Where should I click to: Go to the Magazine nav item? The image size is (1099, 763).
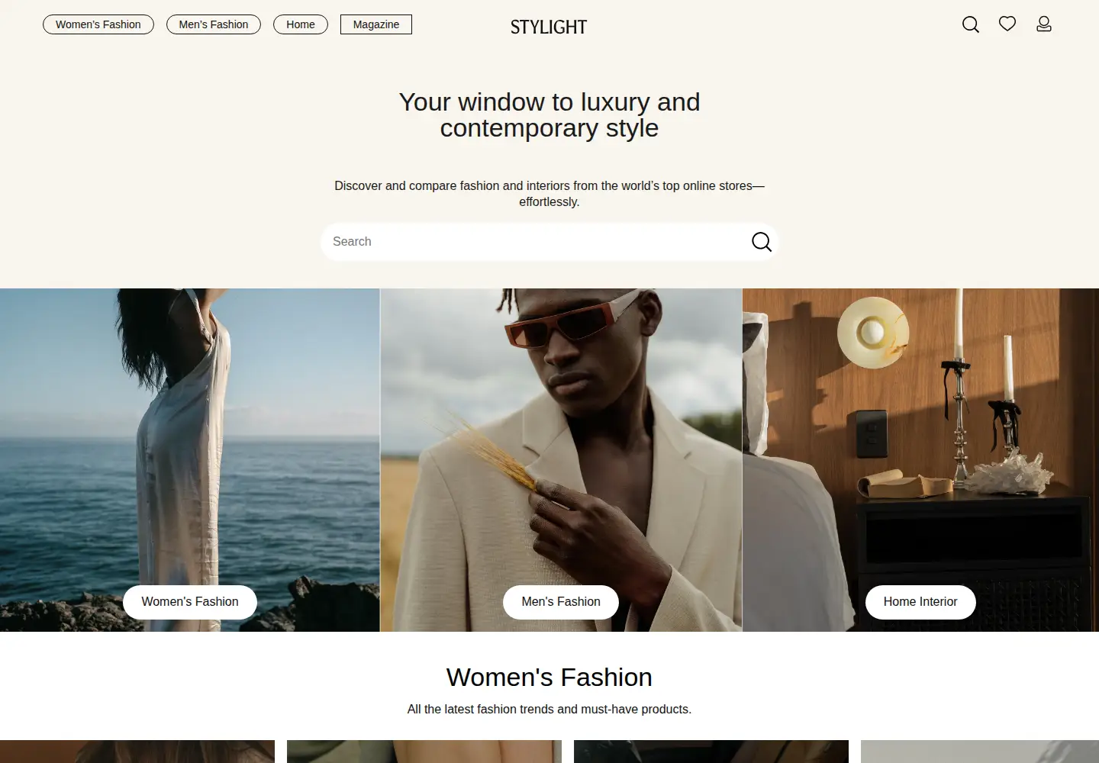click(376, 24)
